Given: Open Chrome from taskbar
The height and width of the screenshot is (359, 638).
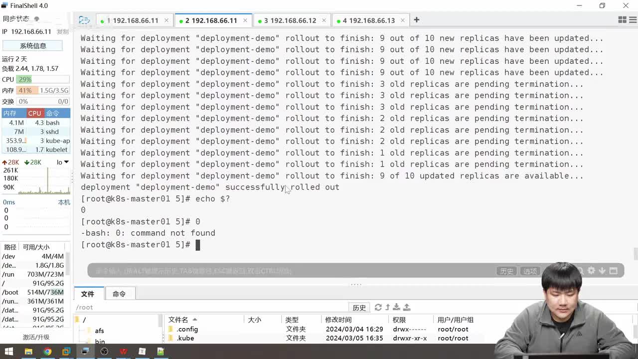Looking at the screenshot, I should pos(47,352).
